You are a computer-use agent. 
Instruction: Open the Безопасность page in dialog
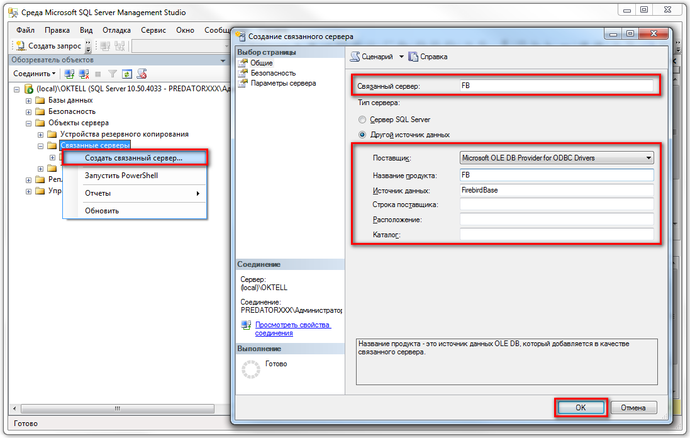coord(273,73)
